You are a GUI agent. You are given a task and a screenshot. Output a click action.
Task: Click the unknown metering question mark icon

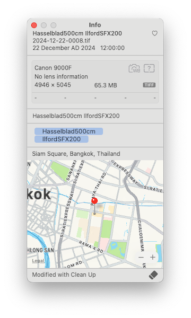pos(149,68)
